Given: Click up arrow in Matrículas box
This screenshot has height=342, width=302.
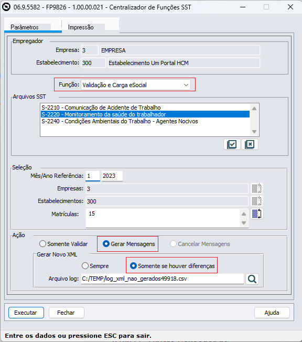Looking at the screenshot, I should point(244,214).
